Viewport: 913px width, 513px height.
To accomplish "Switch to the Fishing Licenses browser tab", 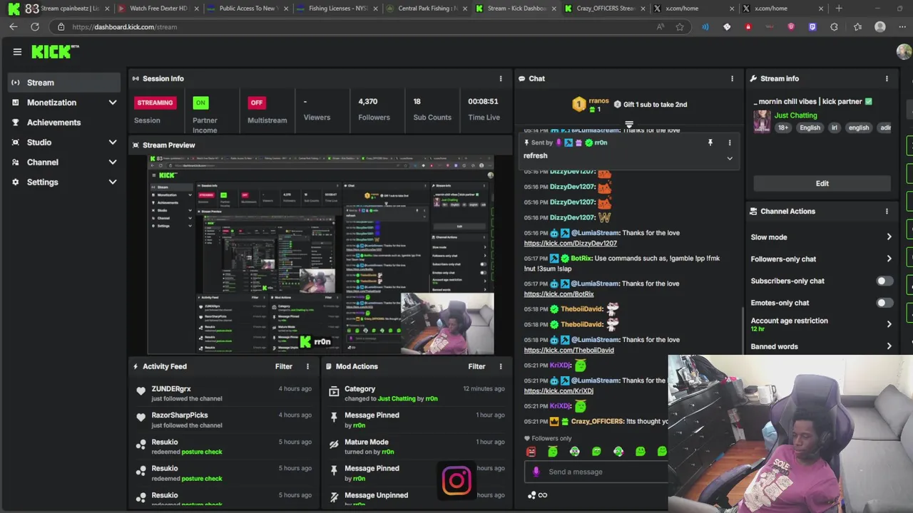I will 337,9.
